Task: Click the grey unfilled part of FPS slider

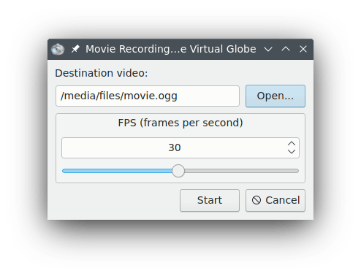Action: click(241, 171)
